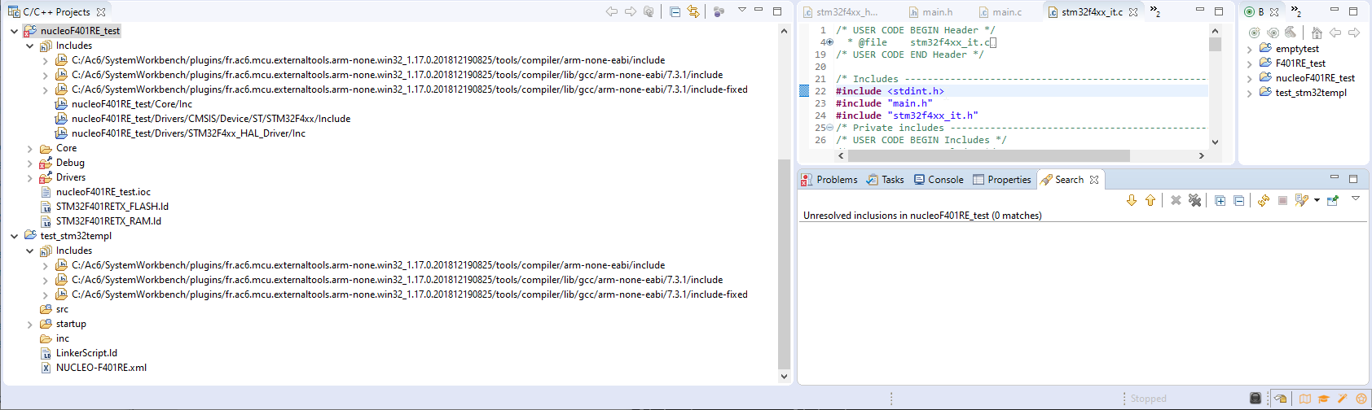Click the refresh search icon

click(x=1263, y=200)
